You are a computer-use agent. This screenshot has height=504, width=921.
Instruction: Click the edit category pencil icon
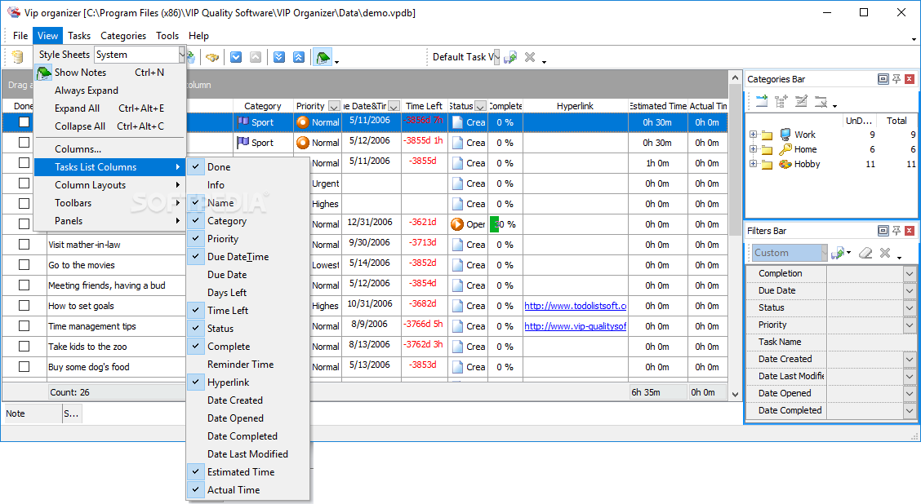click(801, 101)
